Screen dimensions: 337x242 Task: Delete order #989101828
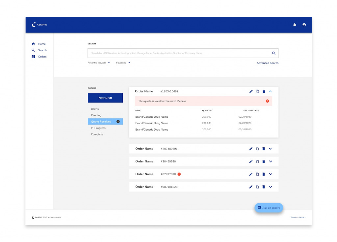tap(264, 187)
